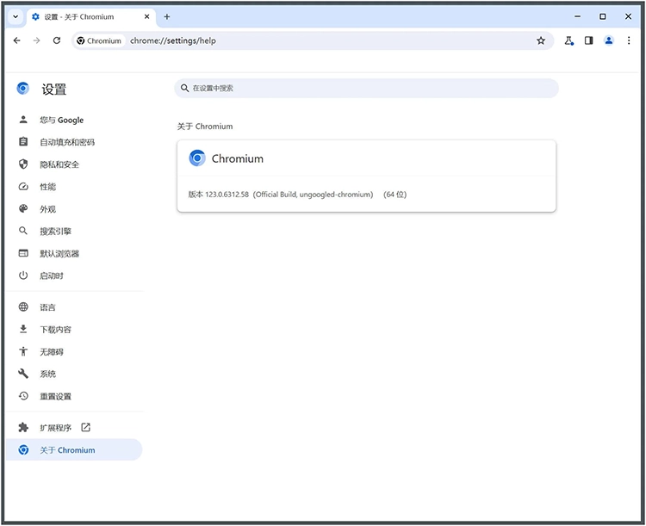Click the bookmark star icon in address bar
Image resolution: width=646 pixels, height=526 pixels.
541,40
